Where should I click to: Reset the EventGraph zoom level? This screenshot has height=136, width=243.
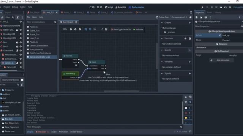pyautogui.click(x=75, y=29)
